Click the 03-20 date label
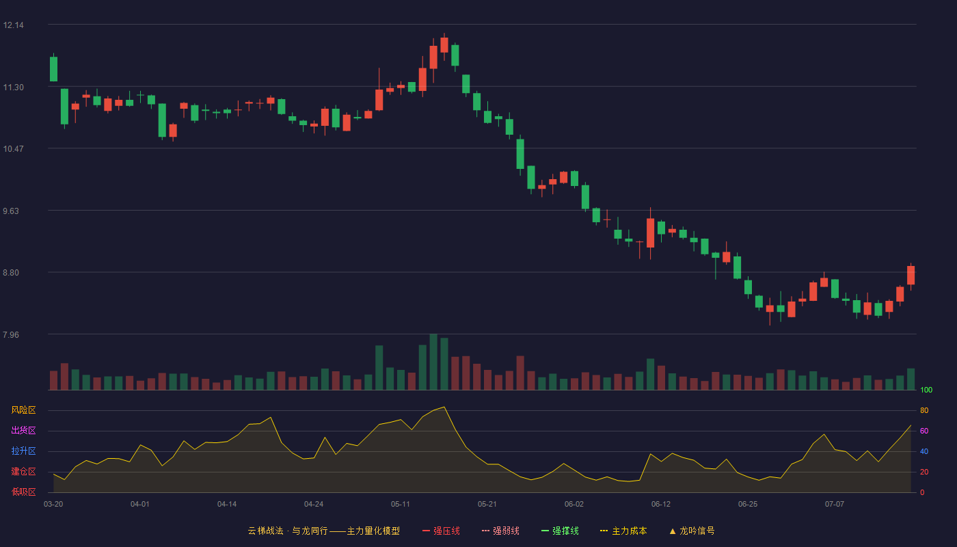This screenshot has width=957, height=547. [53, 504]
